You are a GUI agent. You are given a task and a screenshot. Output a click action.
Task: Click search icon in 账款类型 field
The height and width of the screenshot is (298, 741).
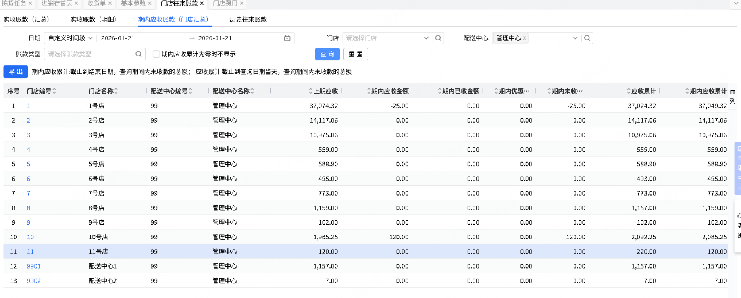[x=139, y=54]
